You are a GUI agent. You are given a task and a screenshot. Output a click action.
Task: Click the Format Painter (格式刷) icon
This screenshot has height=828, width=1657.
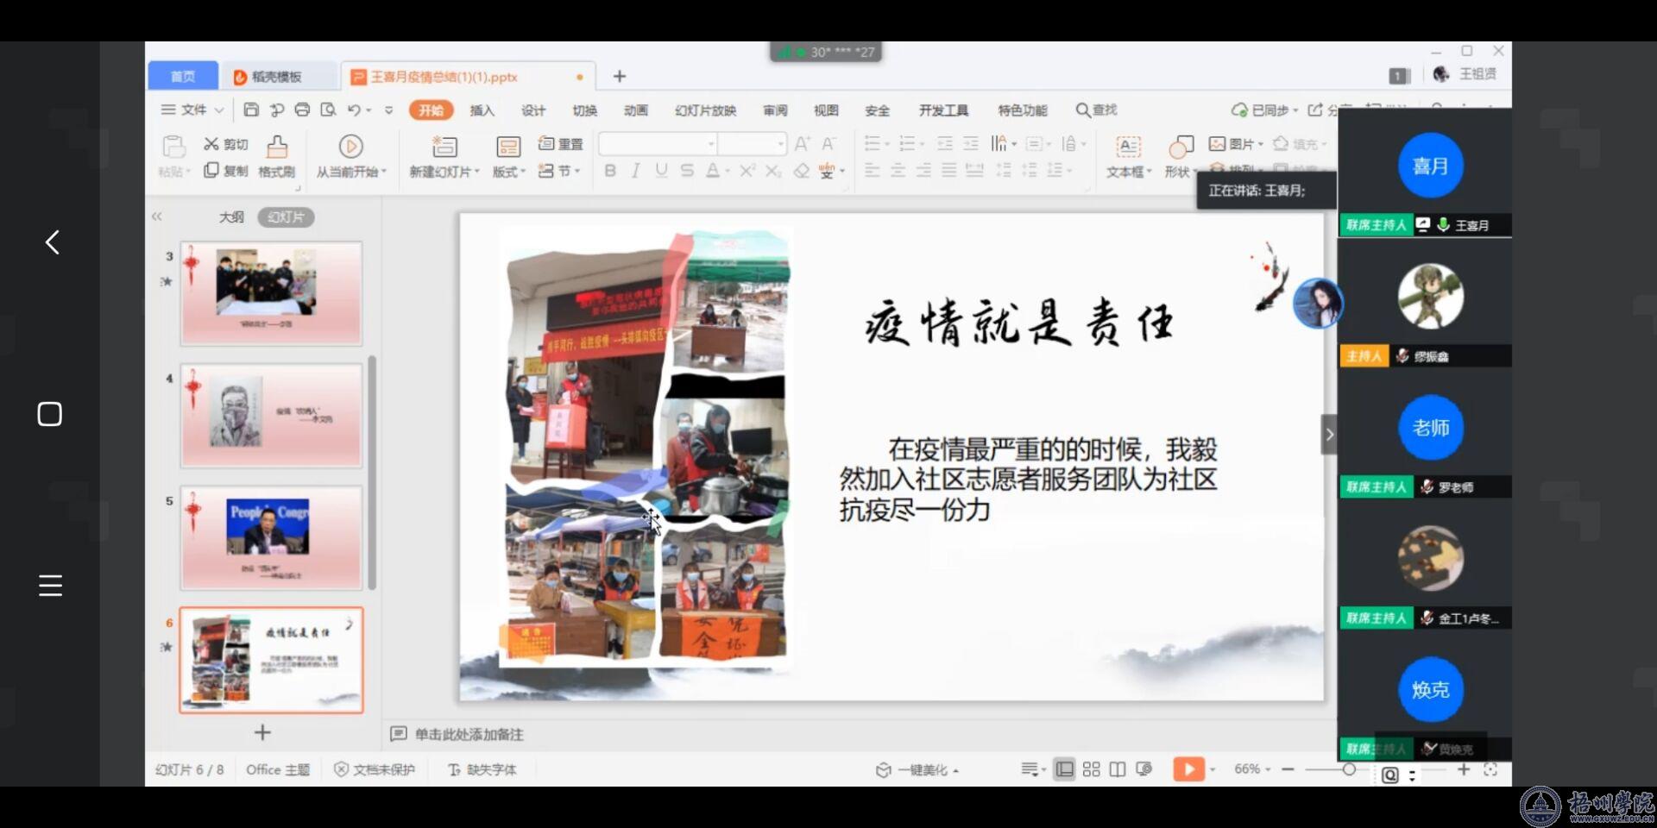pyautogui.click(x=276, y=147)
